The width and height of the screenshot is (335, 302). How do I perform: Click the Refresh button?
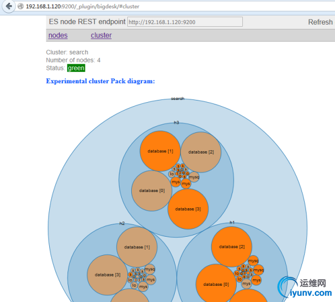(x=320, y=22)
